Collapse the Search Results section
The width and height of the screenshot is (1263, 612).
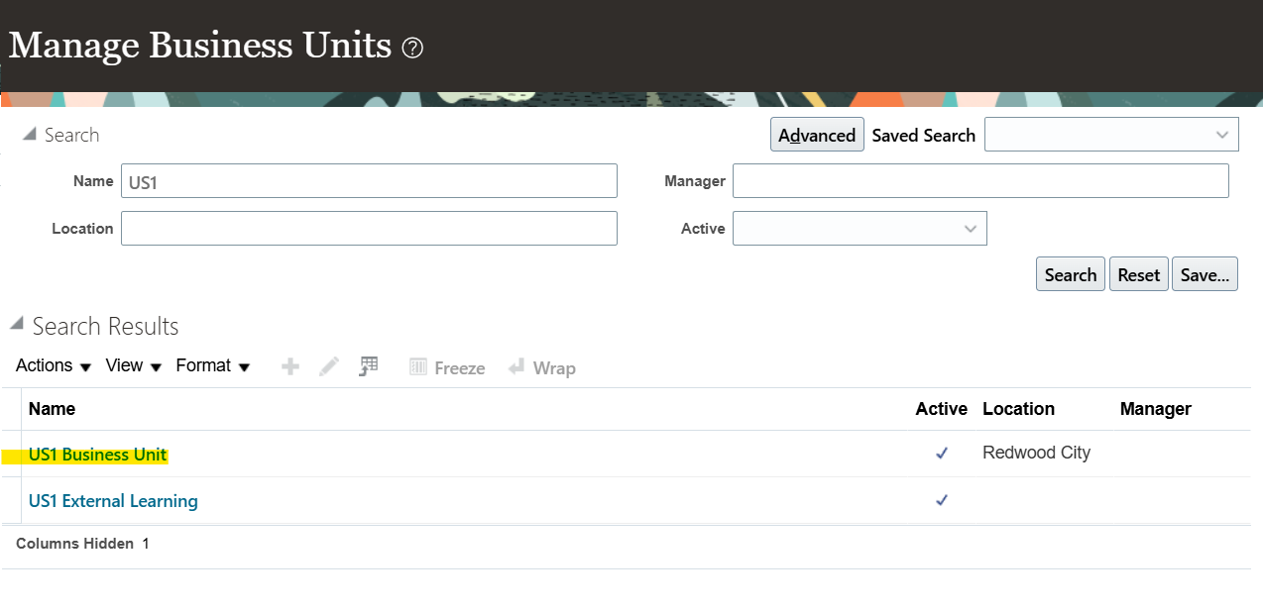(17, 326)
